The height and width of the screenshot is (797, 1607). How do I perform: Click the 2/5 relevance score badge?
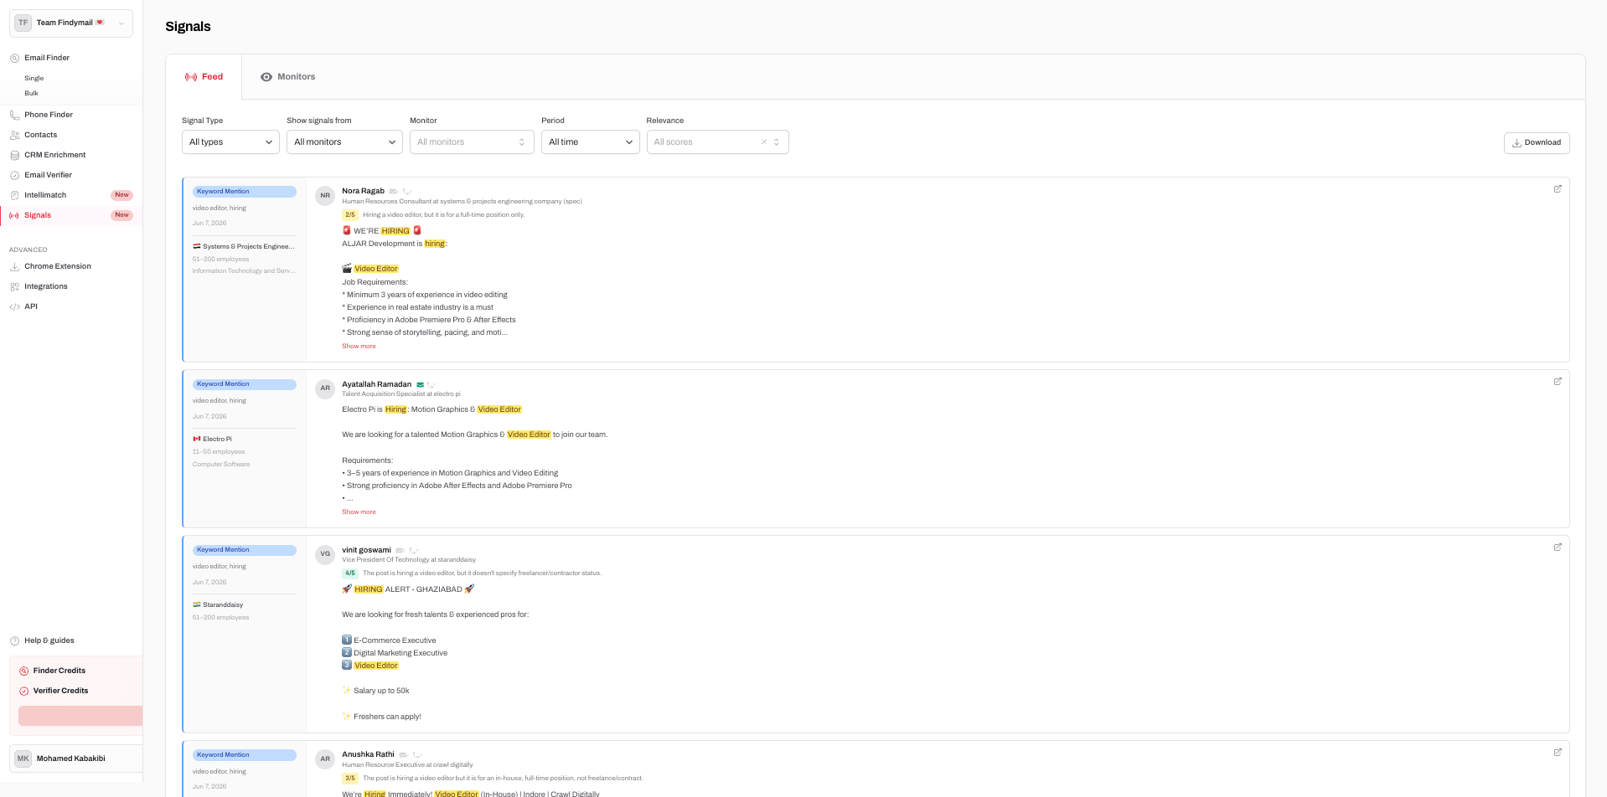[350, 215]
